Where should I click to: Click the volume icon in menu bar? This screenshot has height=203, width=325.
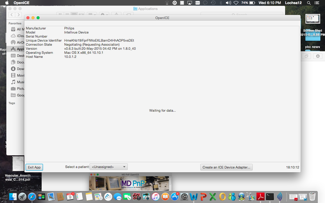pyautogui.click(x=228, y=3)
